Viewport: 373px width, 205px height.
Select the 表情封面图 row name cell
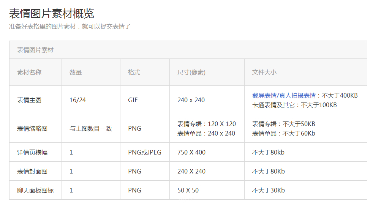pos(35,172)
